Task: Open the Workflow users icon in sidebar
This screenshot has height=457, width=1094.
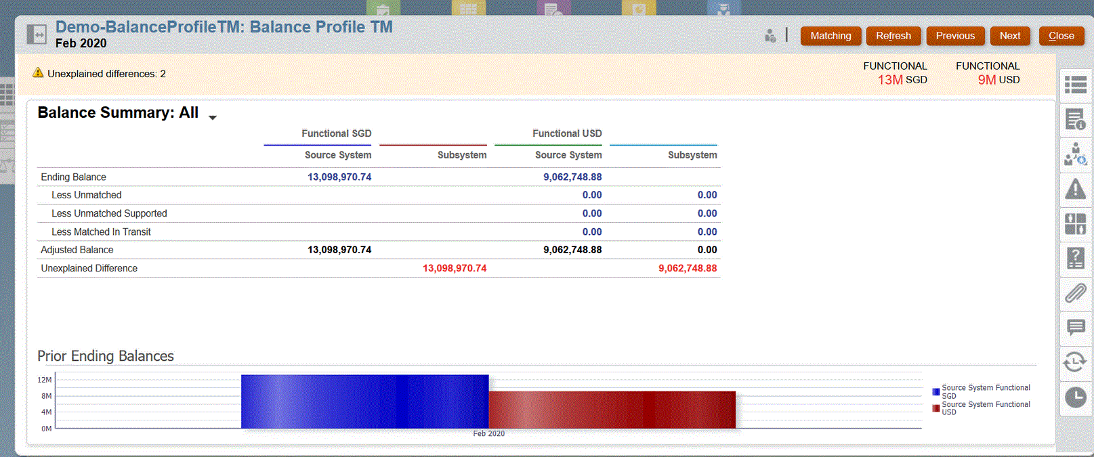Action: click(x=1075, y=154)
